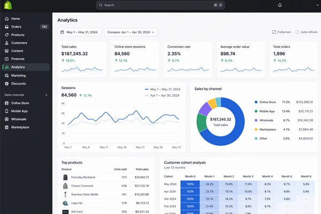
Task: Click the $133,298.25 Online Store value
Action: click(x=304, y=102)
